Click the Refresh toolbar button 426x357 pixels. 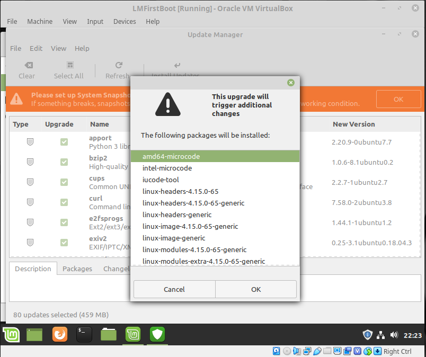click(x=118, y=70)
